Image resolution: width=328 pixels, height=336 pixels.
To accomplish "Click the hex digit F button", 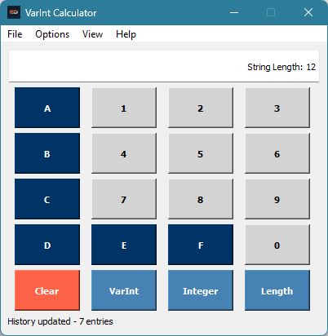I will pyautogui.click(x=201, y=245).
